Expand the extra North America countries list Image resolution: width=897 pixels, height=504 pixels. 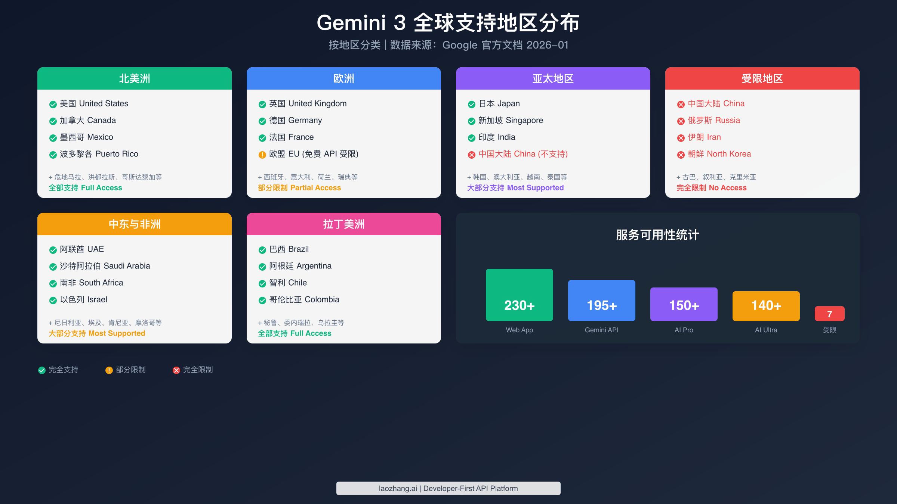click(106, 177)
